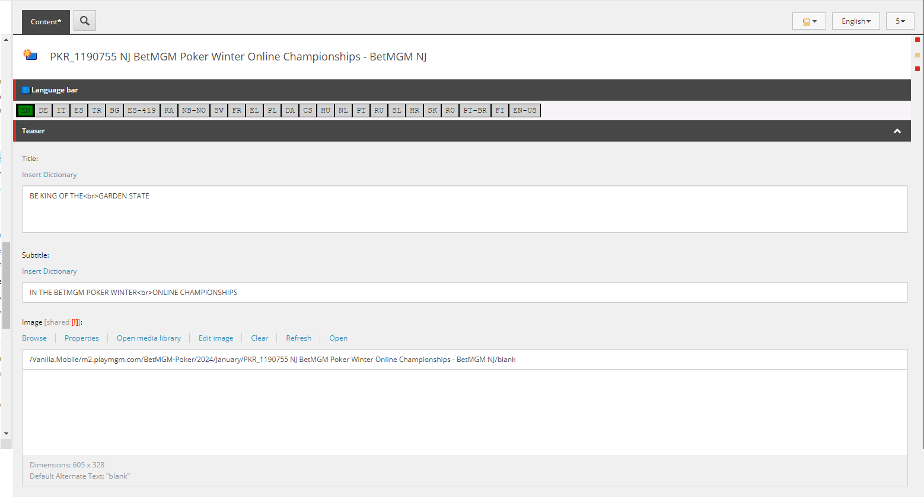Switch to PL language
This screenshot has height=497, width=924.
pos(272,110)
